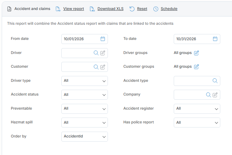The height and width of the screenshot is (155, 232).
Task: Click the Has police report label
Action: click(x=139, y=122)
